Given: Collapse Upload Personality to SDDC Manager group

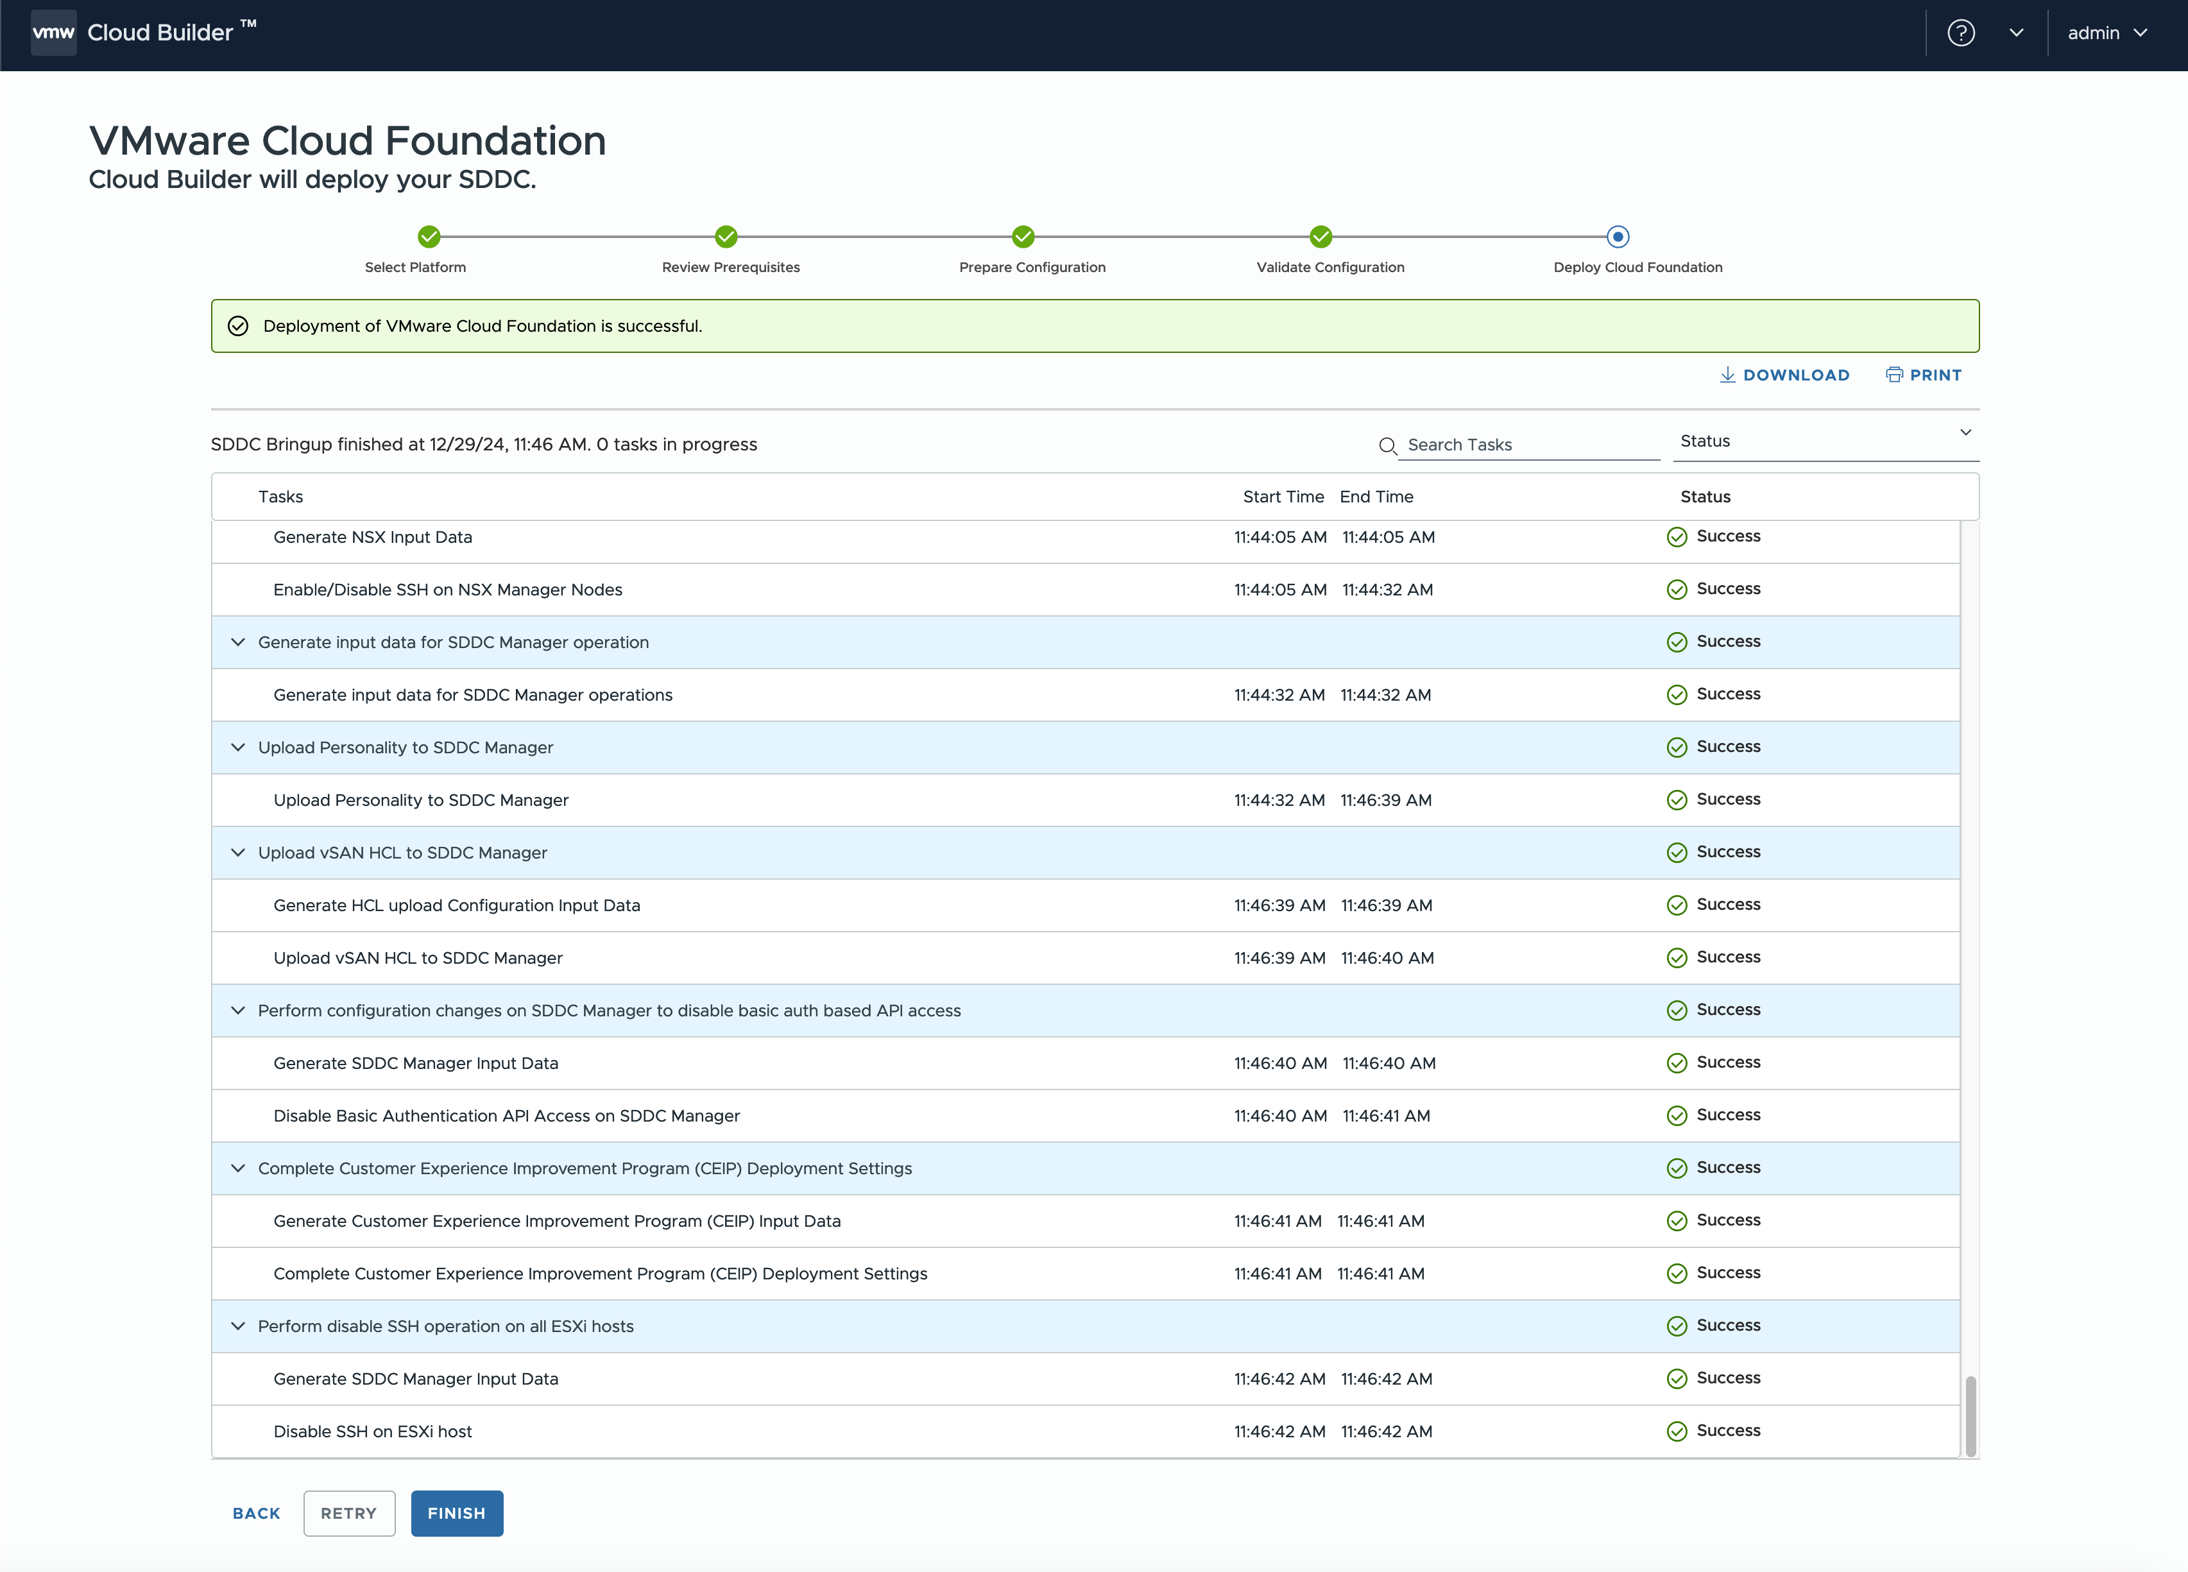Looking at the screenshot, I should pos(238,748).
